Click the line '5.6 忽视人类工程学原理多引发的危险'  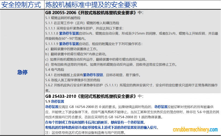tap(73, 80)
